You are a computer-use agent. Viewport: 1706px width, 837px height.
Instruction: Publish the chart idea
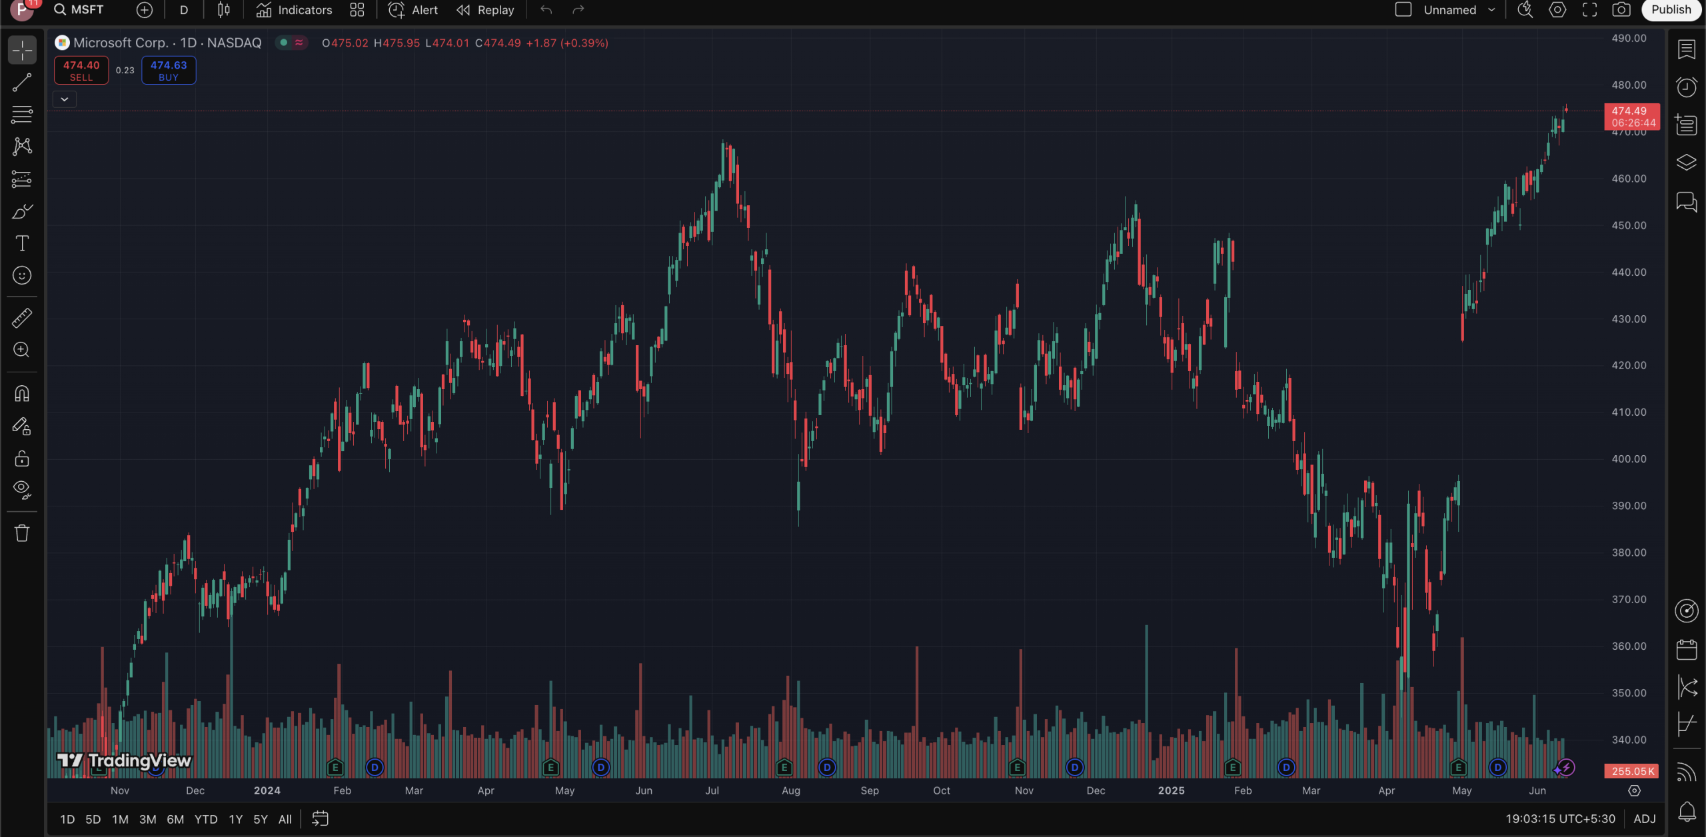pos(1671,10)
